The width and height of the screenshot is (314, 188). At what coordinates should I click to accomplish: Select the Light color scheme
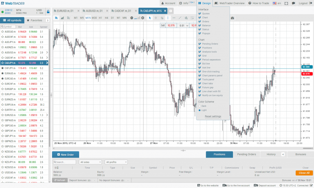coord(199,110)
